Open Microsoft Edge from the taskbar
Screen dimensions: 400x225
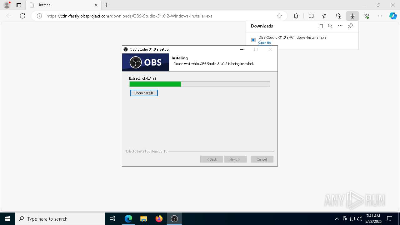pyautogui.click(x=128, y=219)
